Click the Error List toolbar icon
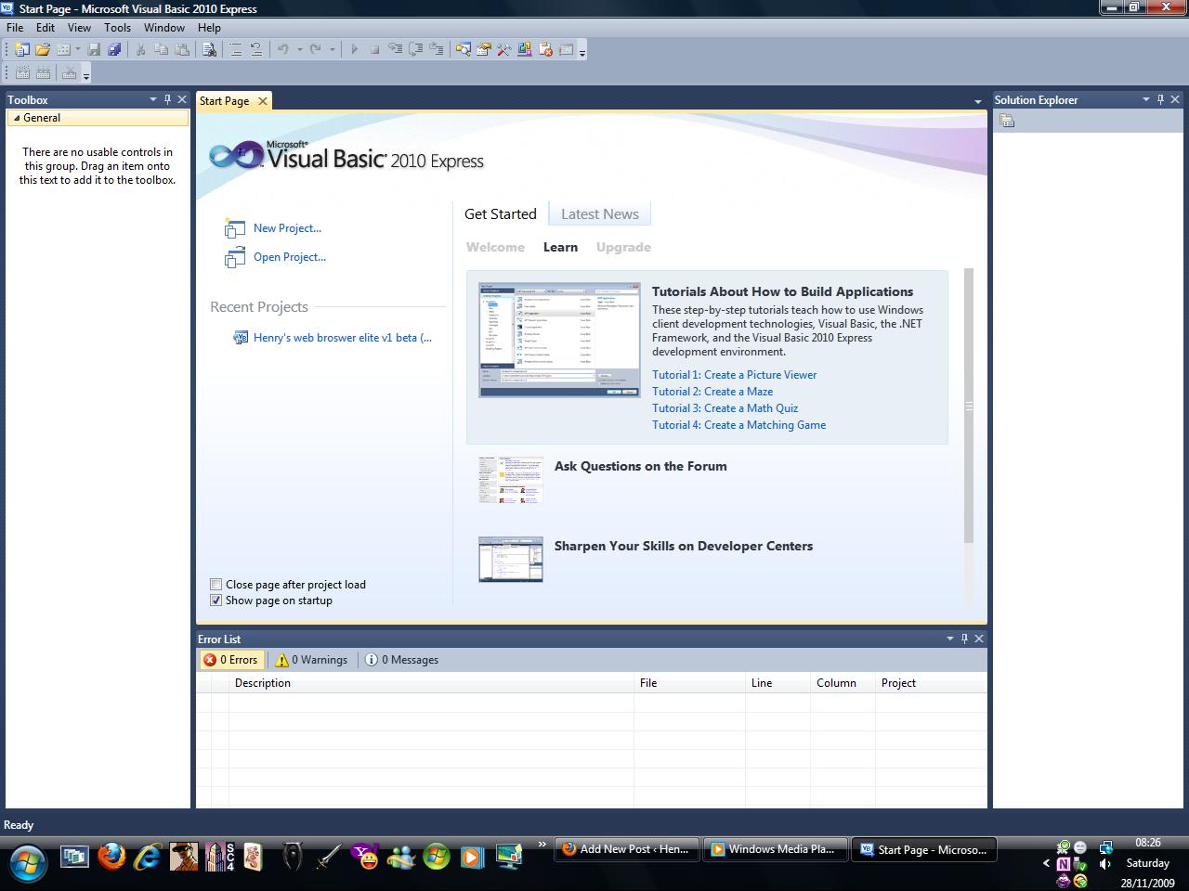Image resolution: width=1189 pixels, height=891 pixels. (545, 50)
